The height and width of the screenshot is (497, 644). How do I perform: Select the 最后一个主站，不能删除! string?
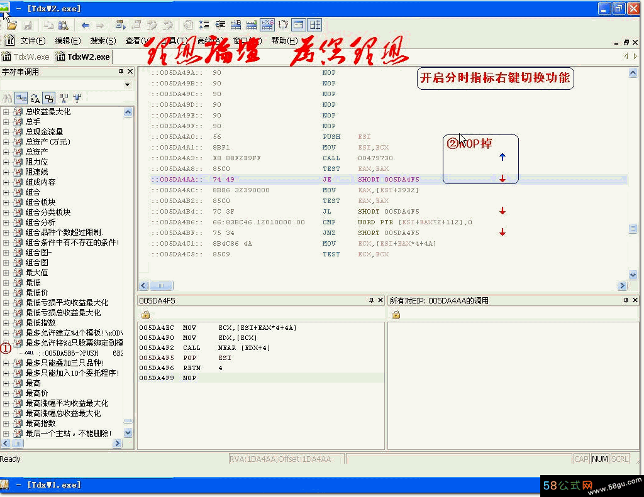68,434
